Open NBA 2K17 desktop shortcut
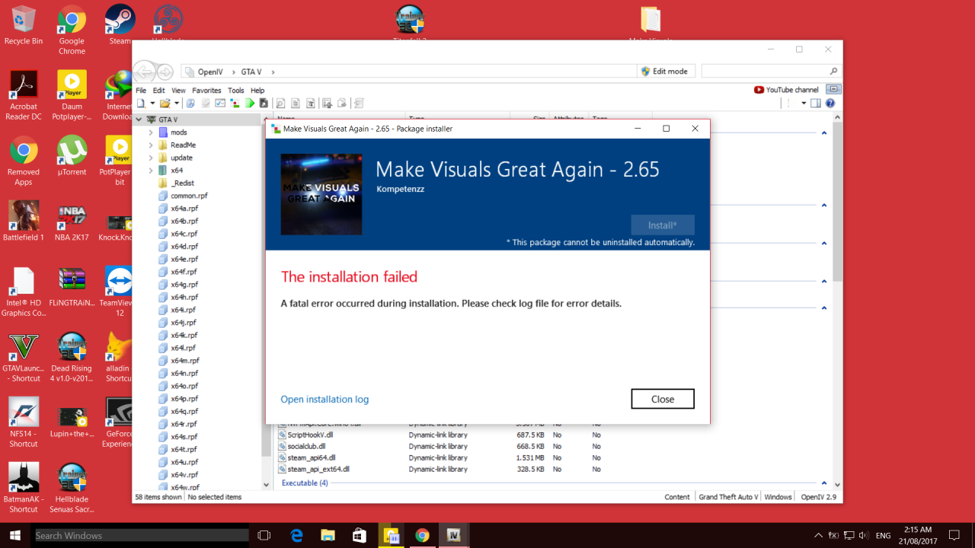975x548 pixels. click(x=72, y=221)
